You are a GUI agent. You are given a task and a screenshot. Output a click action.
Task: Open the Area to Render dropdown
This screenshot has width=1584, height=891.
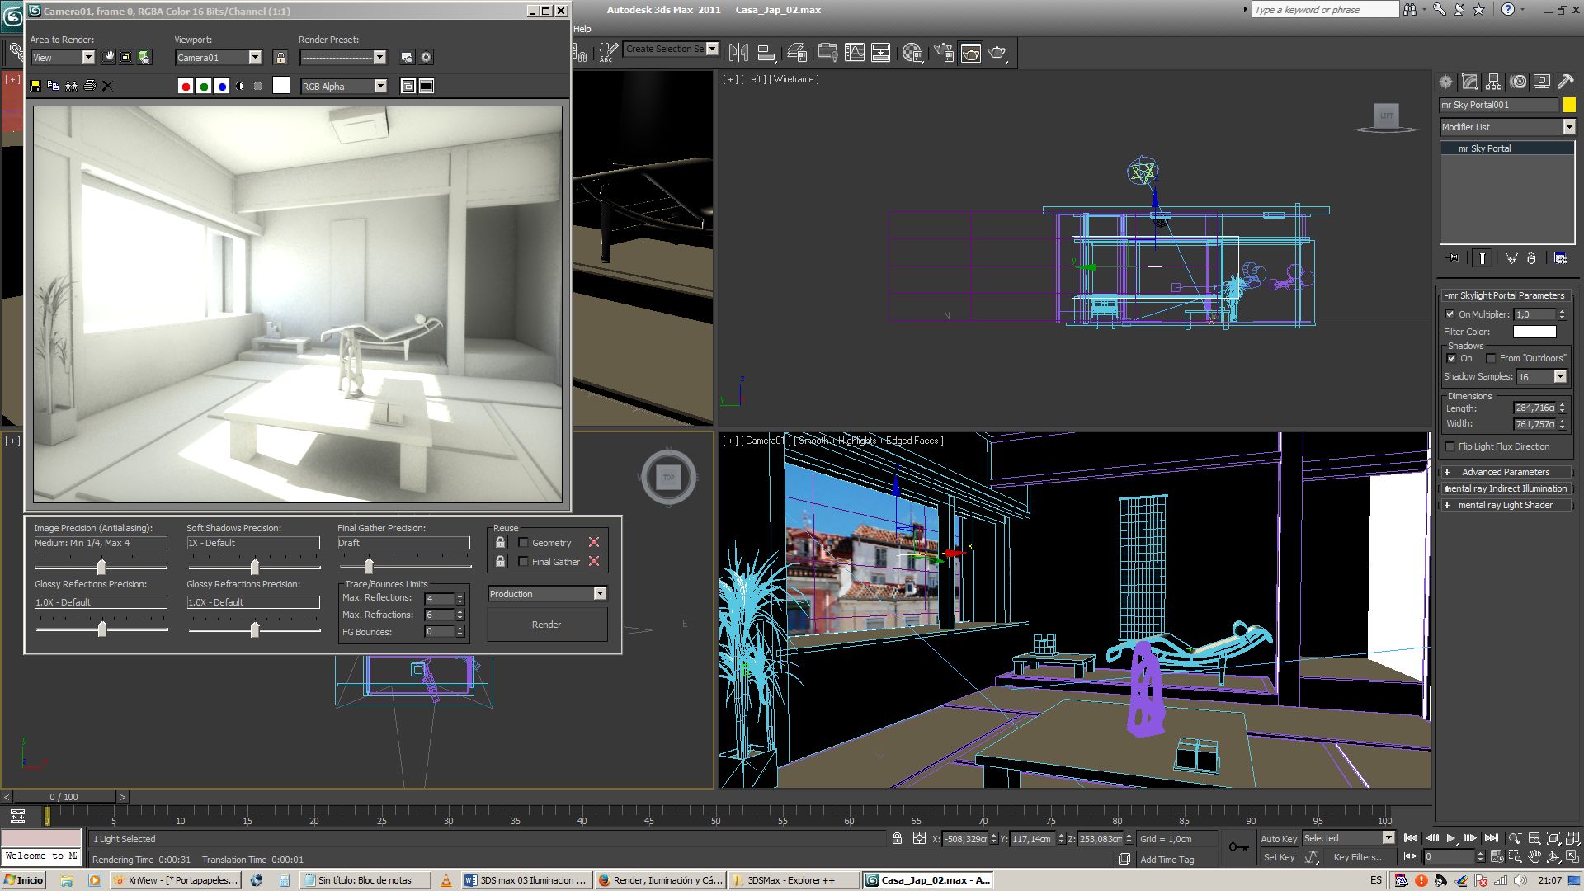pyautogui.click(x=87, y=58)
